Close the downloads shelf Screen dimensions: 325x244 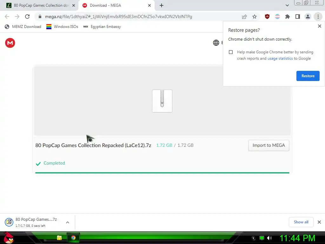pyautogui.click(x=319, y=222)
